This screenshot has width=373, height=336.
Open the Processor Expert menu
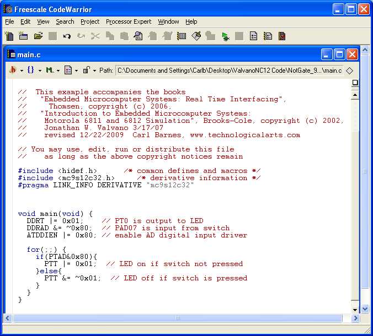(x=128, y=21)
